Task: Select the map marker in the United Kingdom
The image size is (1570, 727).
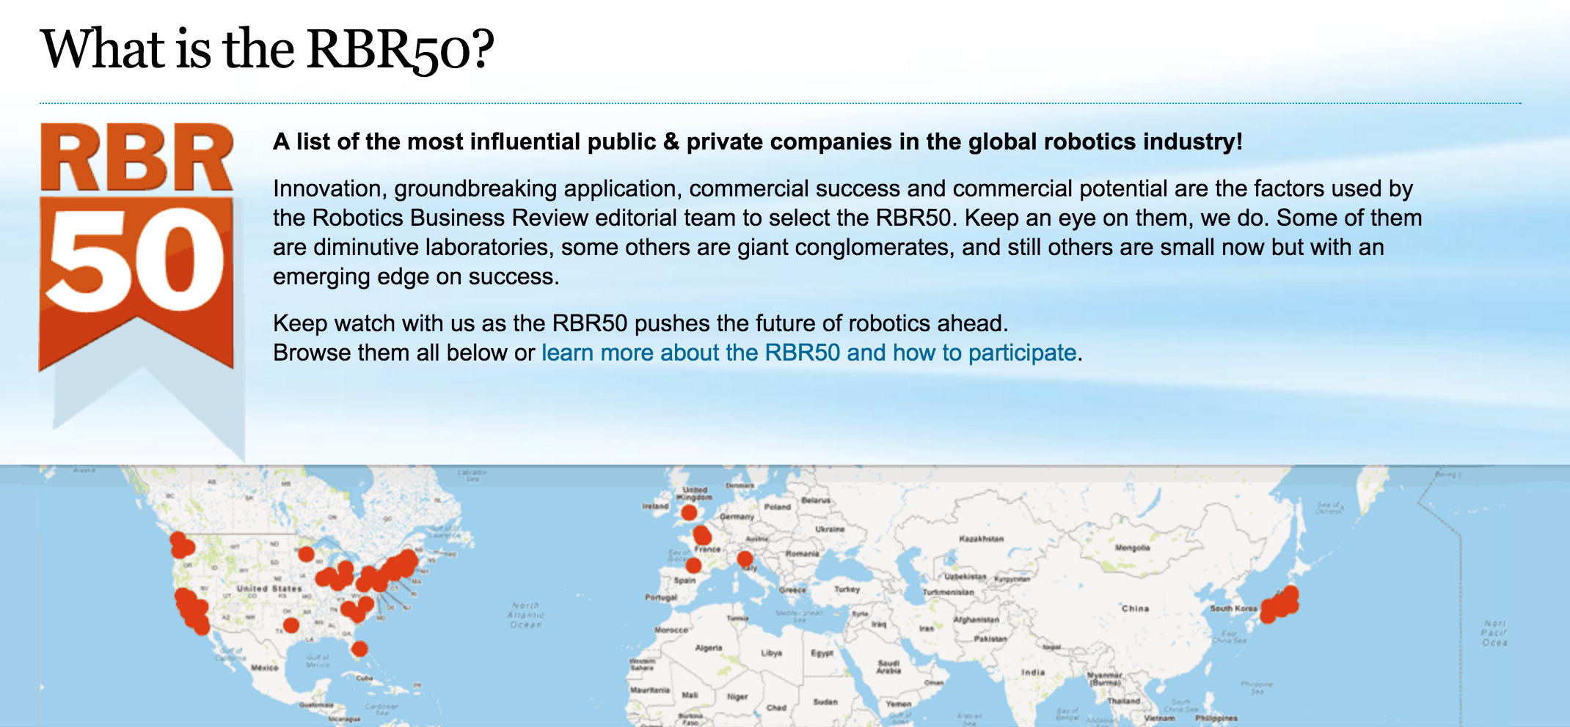Action: pyautogui.click(x=689, y=512)
